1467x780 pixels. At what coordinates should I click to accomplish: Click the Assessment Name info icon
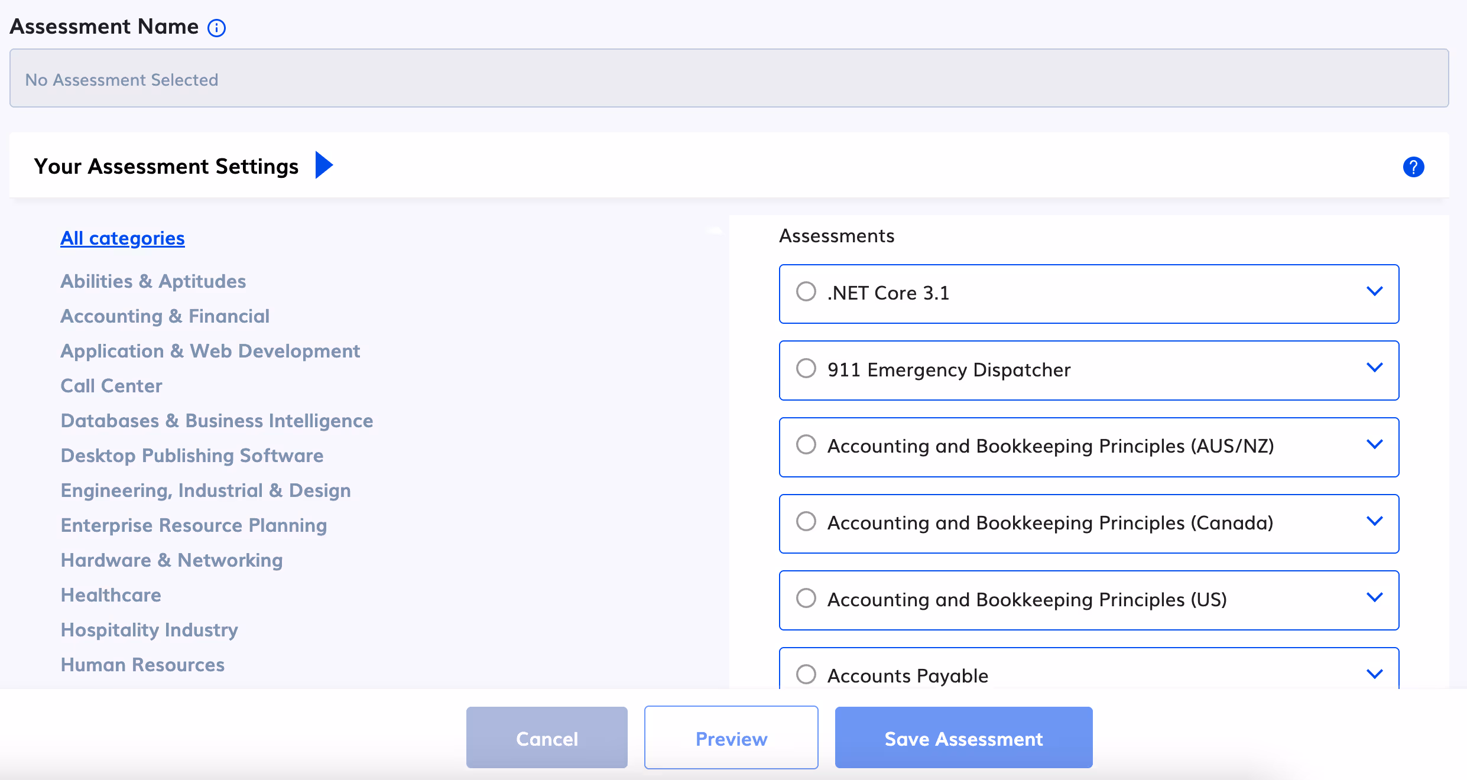[216, 28]
